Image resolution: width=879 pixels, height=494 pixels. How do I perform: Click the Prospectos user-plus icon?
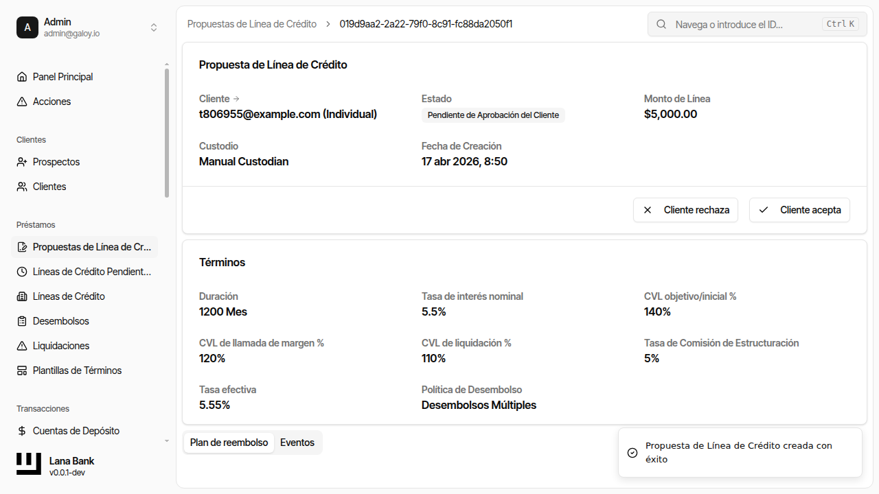click(22, 162)
